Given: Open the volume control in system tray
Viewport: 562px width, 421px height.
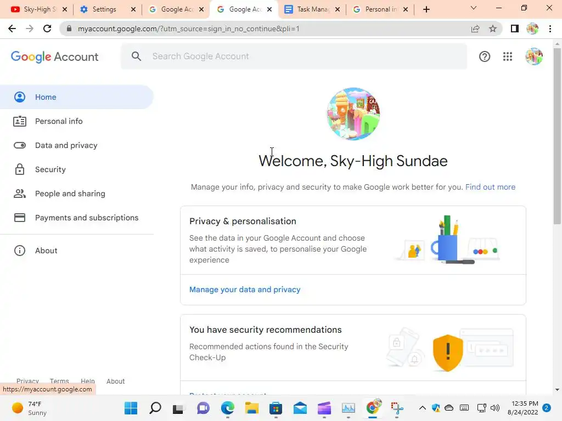Looking at the screenshot, I should pos(495,408).
